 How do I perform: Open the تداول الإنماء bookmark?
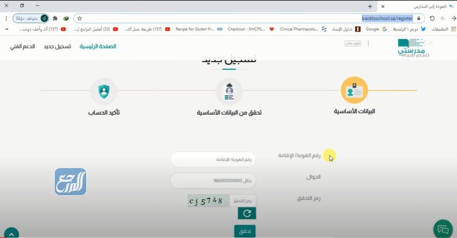(x=346, y=29)
